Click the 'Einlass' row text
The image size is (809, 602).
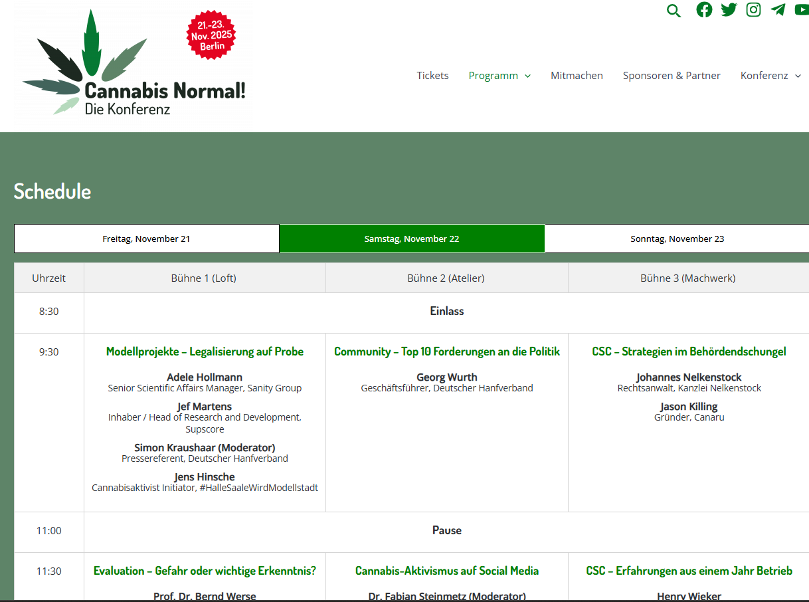click(x=447, y=311)
